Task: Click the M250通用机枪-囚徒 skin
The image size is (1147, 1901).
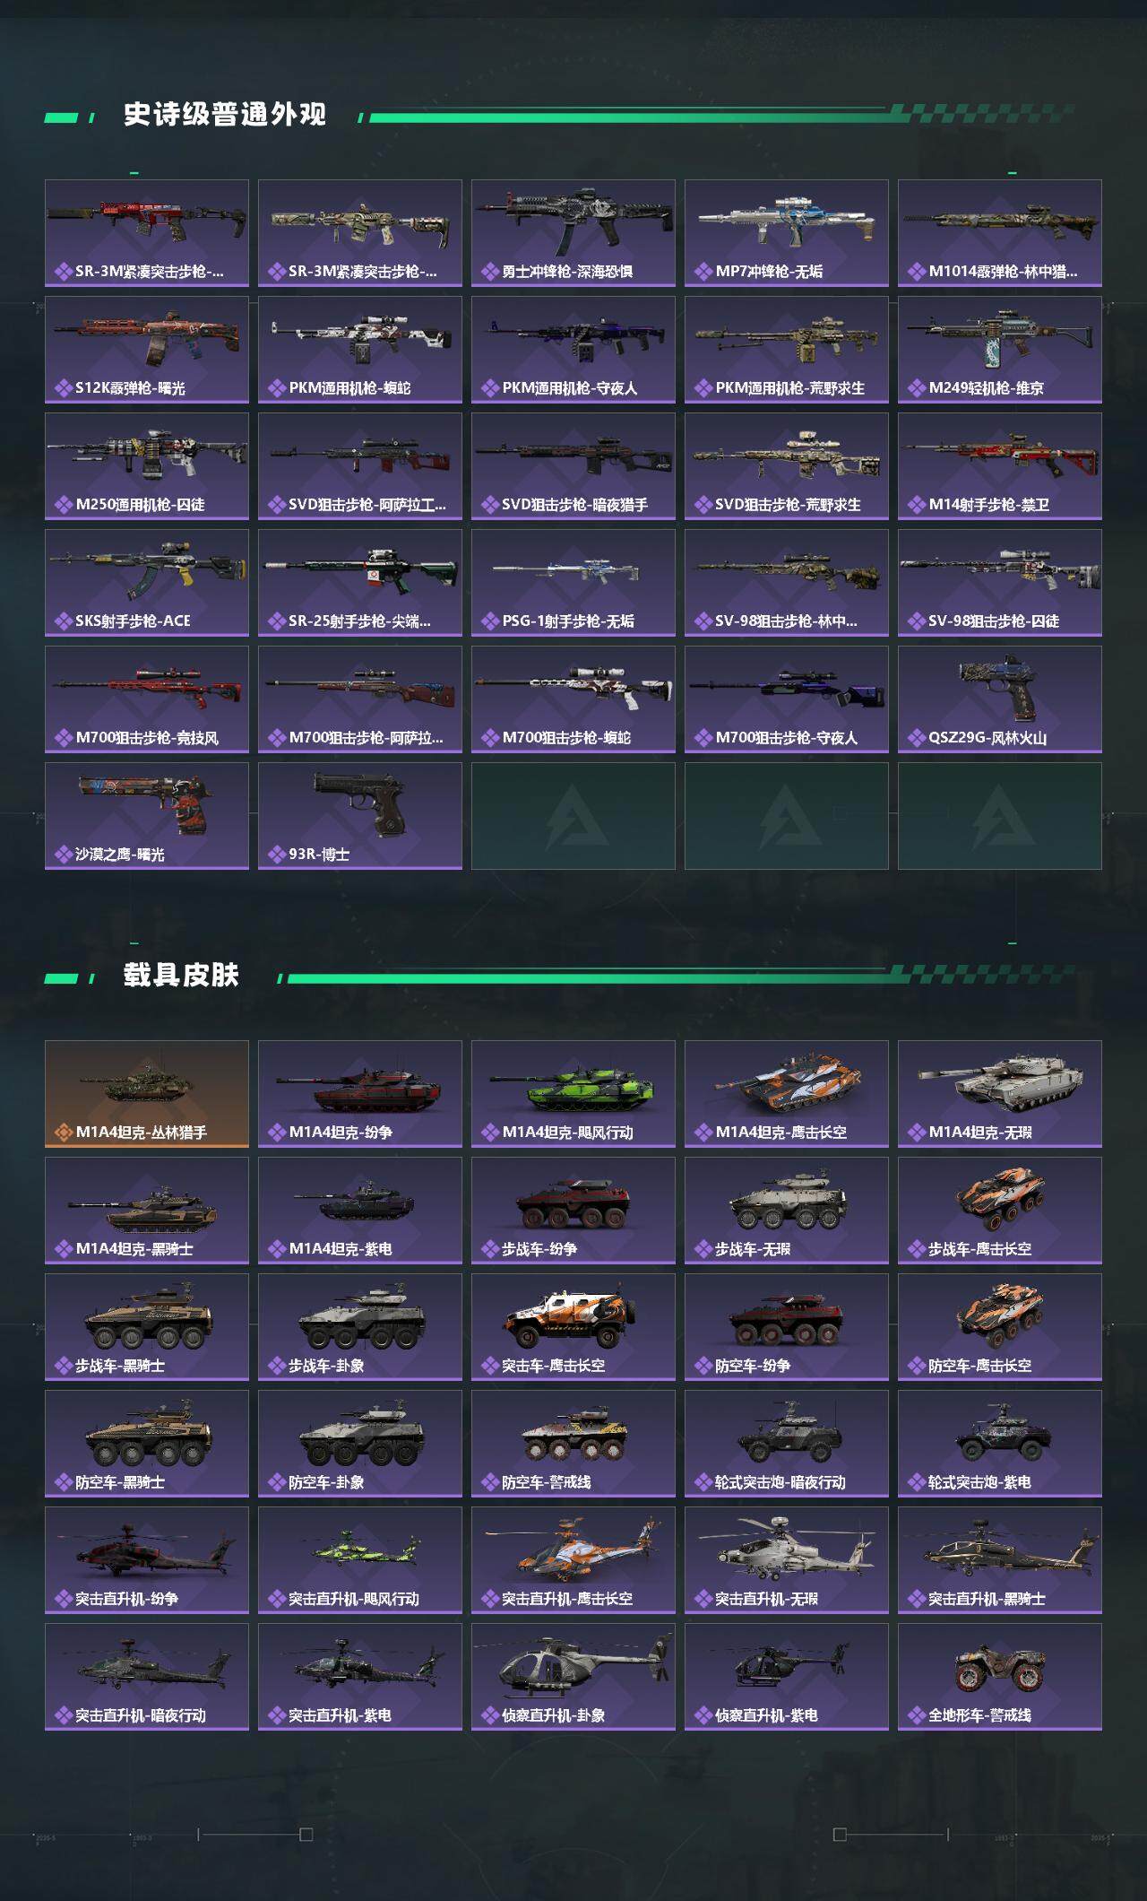Action: (147, 466)
